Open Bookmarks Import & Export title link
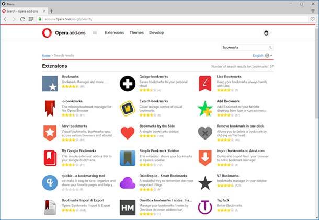319x220 pixels. click(83, 200)
